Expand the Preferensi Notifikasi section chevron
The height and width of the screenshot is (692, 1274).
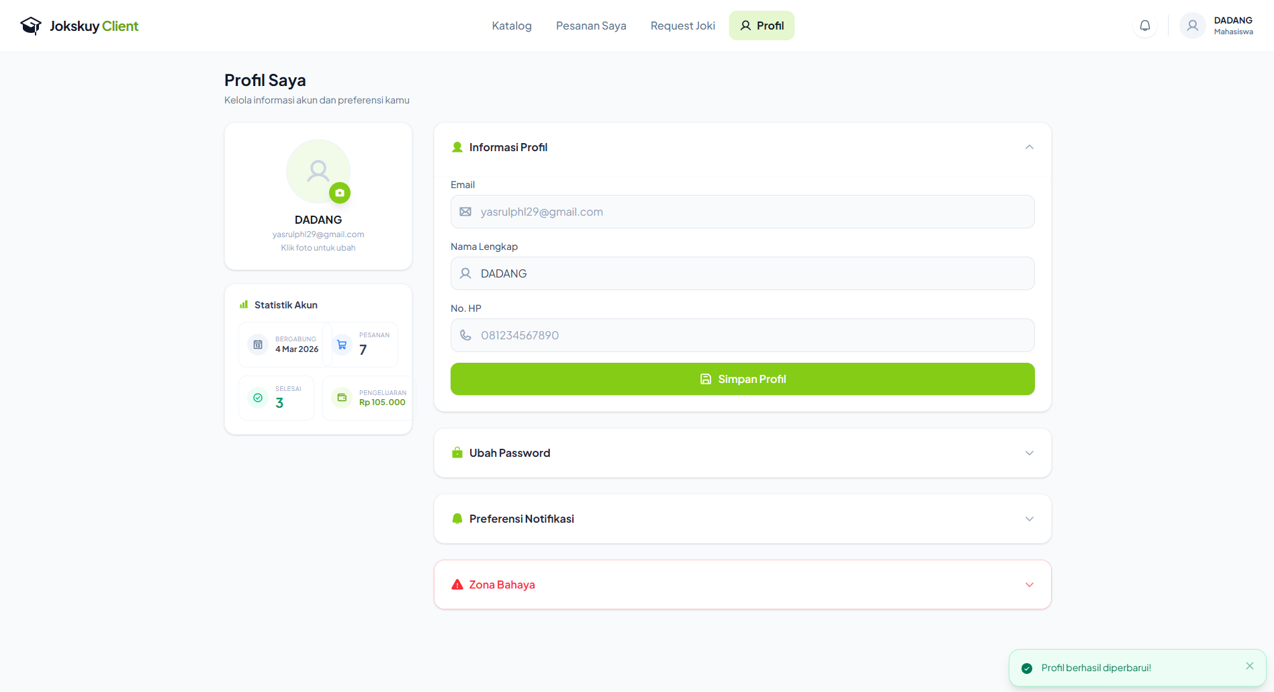coord(1030,519)
